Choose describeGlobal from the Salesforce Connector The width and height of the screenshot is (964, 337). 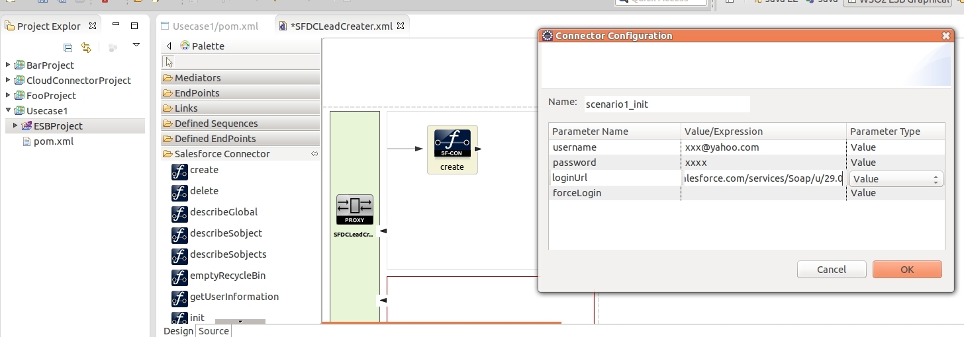(x=223, y=213)
